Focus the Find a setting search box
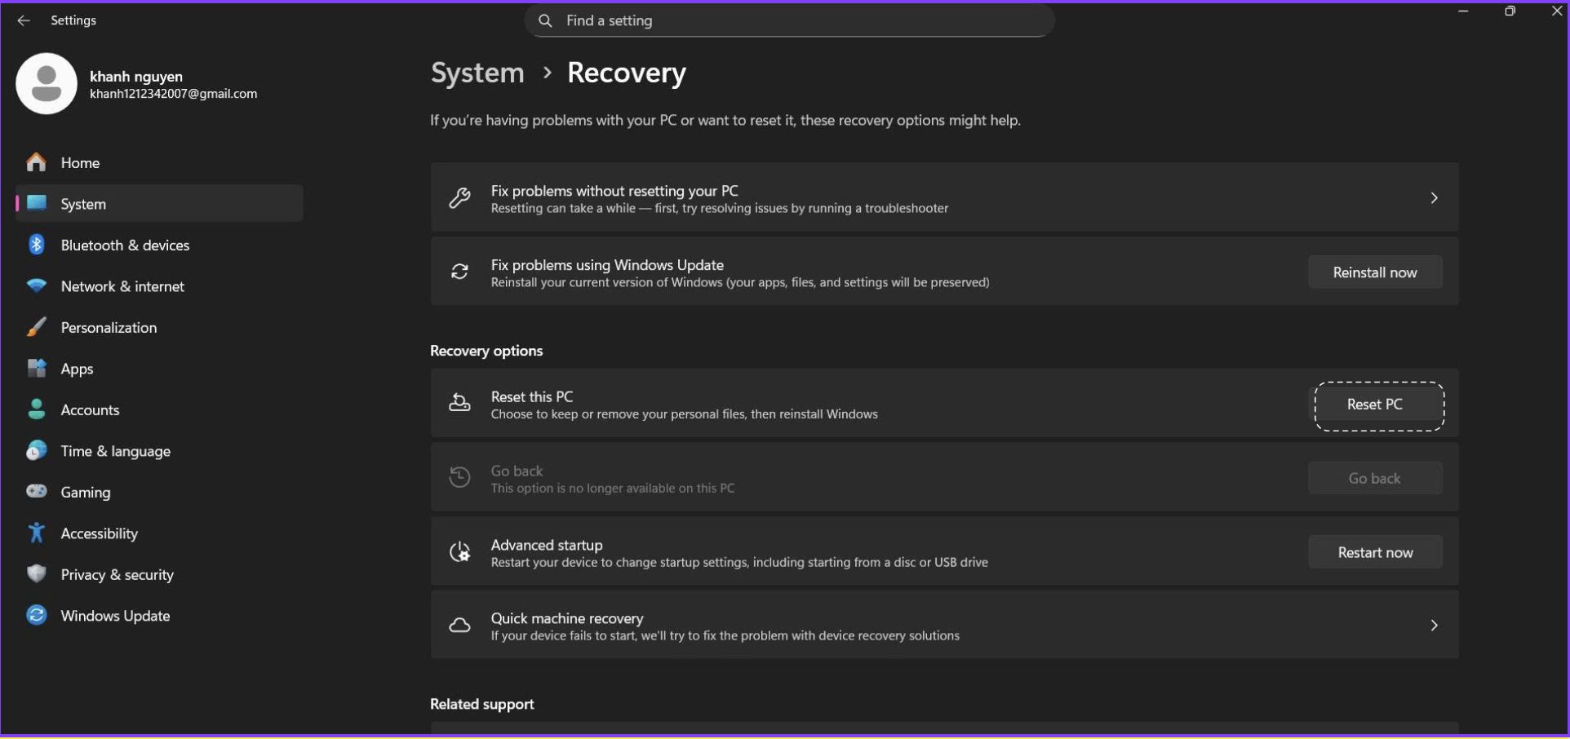Screen dimensions: 1570x739 [x=789, y=20]
